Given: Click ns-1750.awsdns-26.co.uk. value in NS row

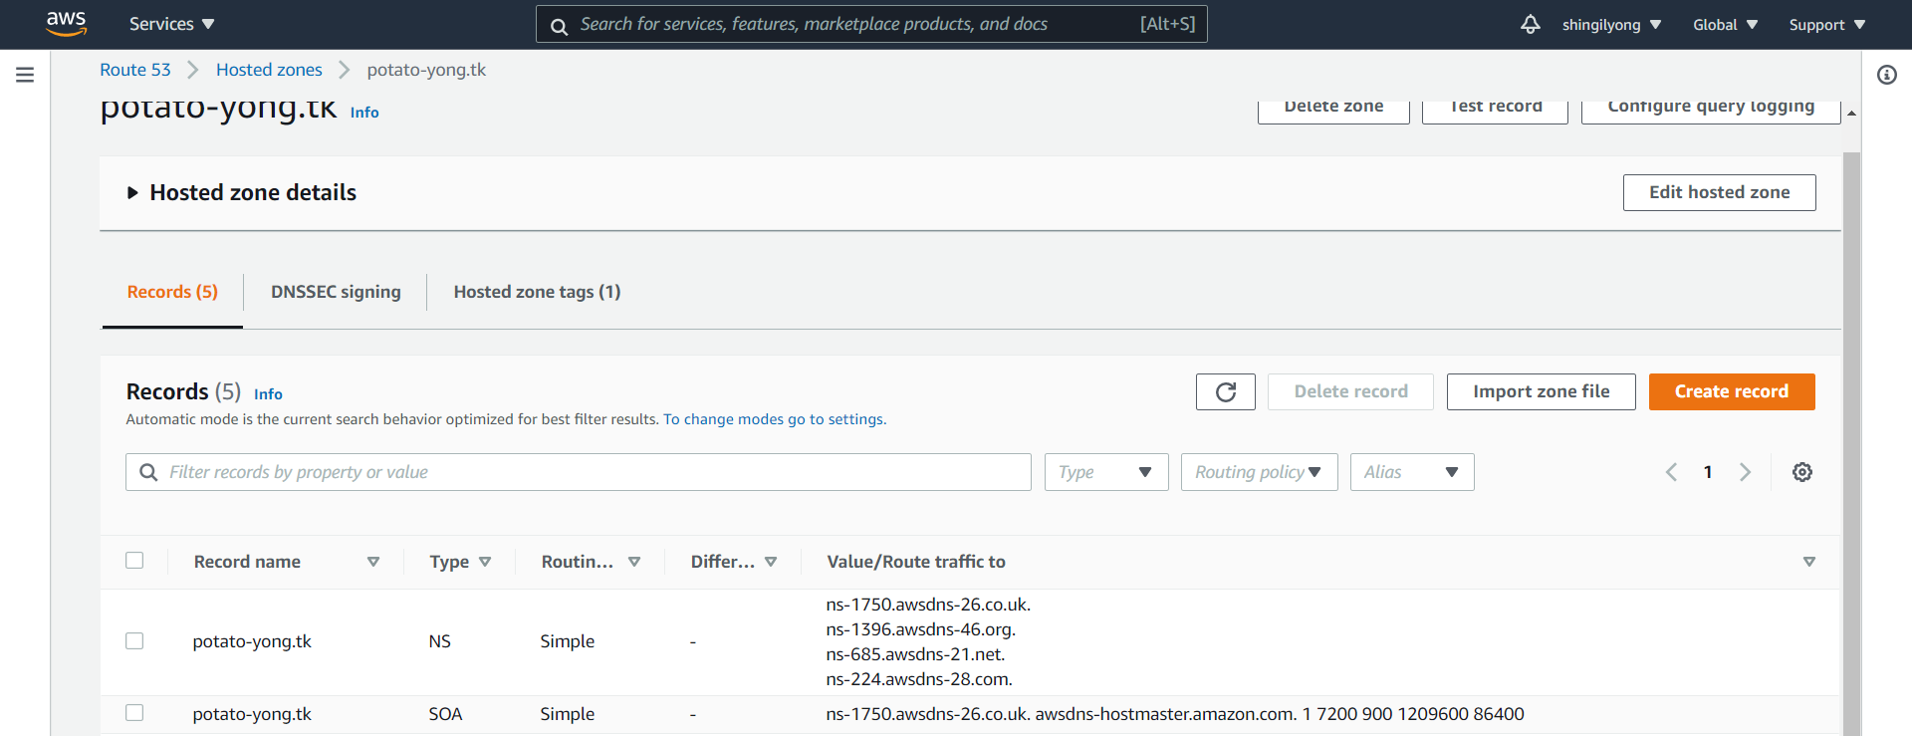Looking at the screenshot, I should (928, 605).
